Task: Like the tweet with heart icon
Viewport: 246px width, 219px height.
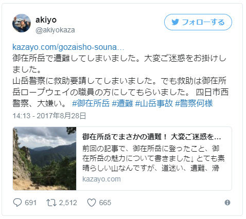Action: pyautogui.click(x=92, y=203)
